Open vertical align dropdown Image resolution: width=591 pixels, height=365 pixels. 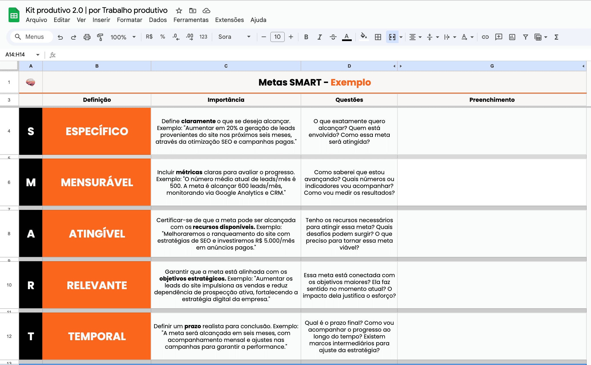point(433,37)
